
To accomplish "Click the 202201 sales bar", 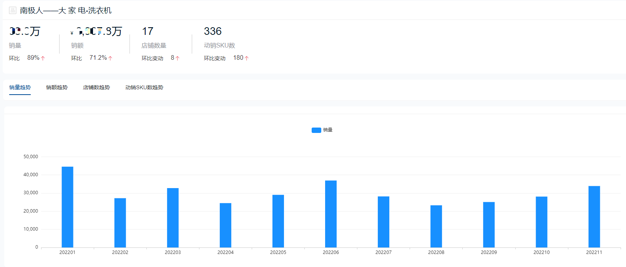I will [x=67, y=207].
